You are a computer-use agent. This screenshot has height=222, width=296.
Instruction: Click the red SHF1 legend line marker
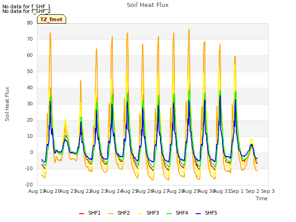[x=81, y=214]
